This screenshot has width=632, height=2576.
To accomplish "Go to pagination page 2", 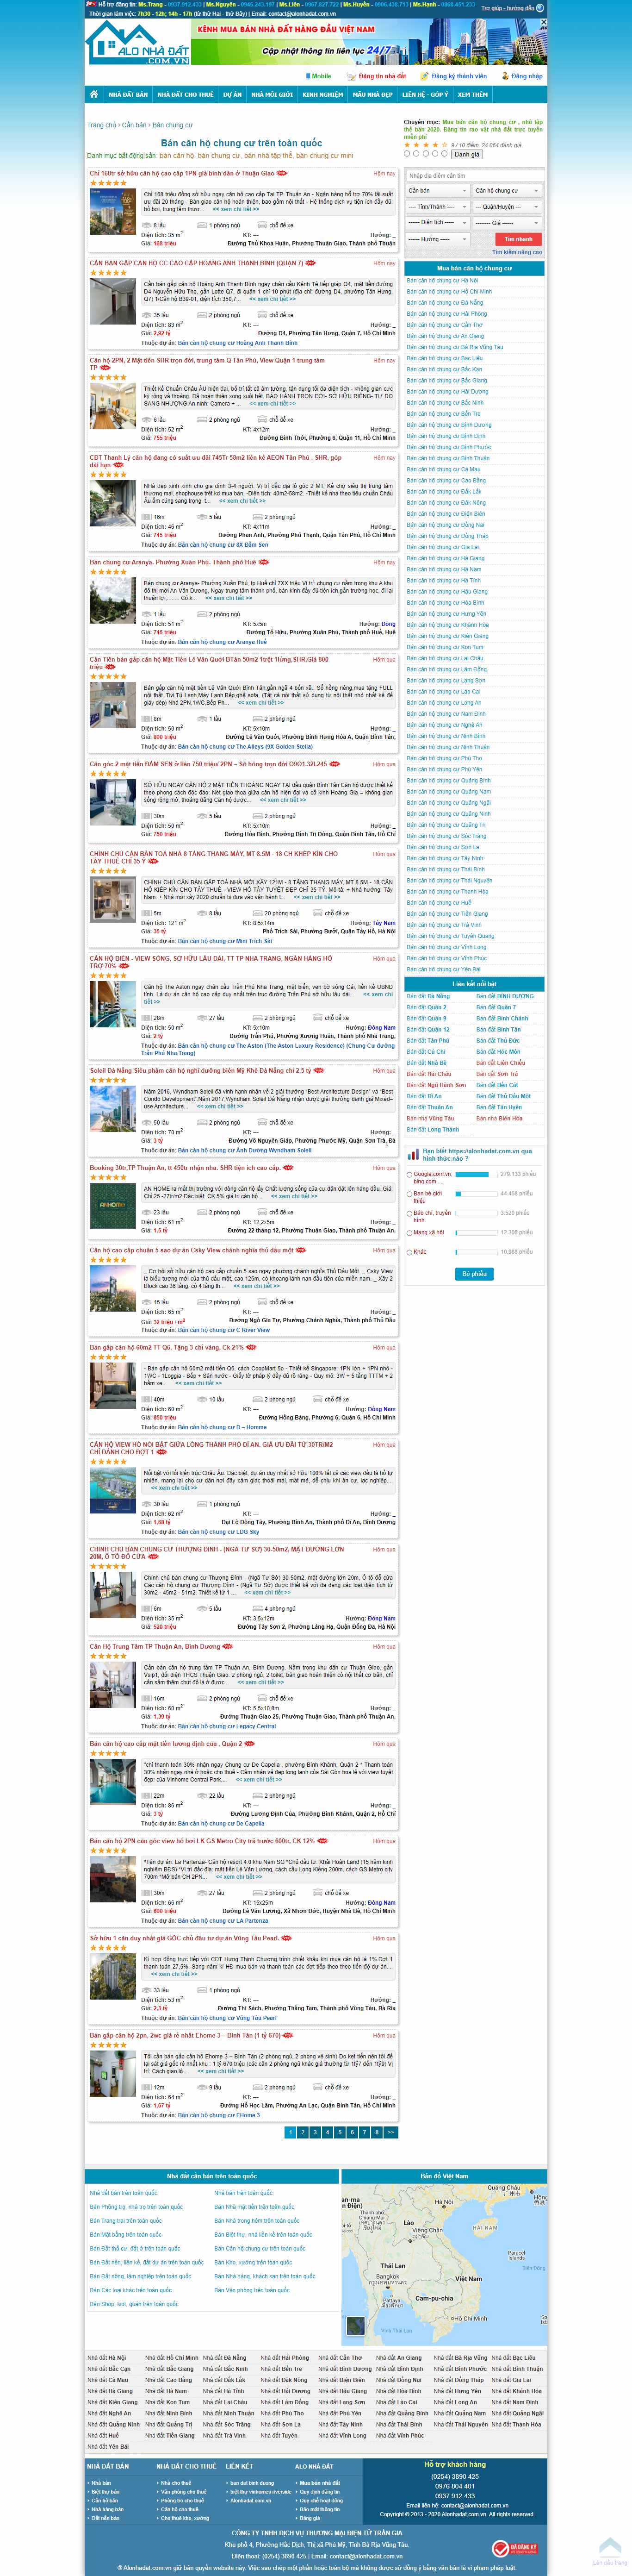I will (303, 2132).
